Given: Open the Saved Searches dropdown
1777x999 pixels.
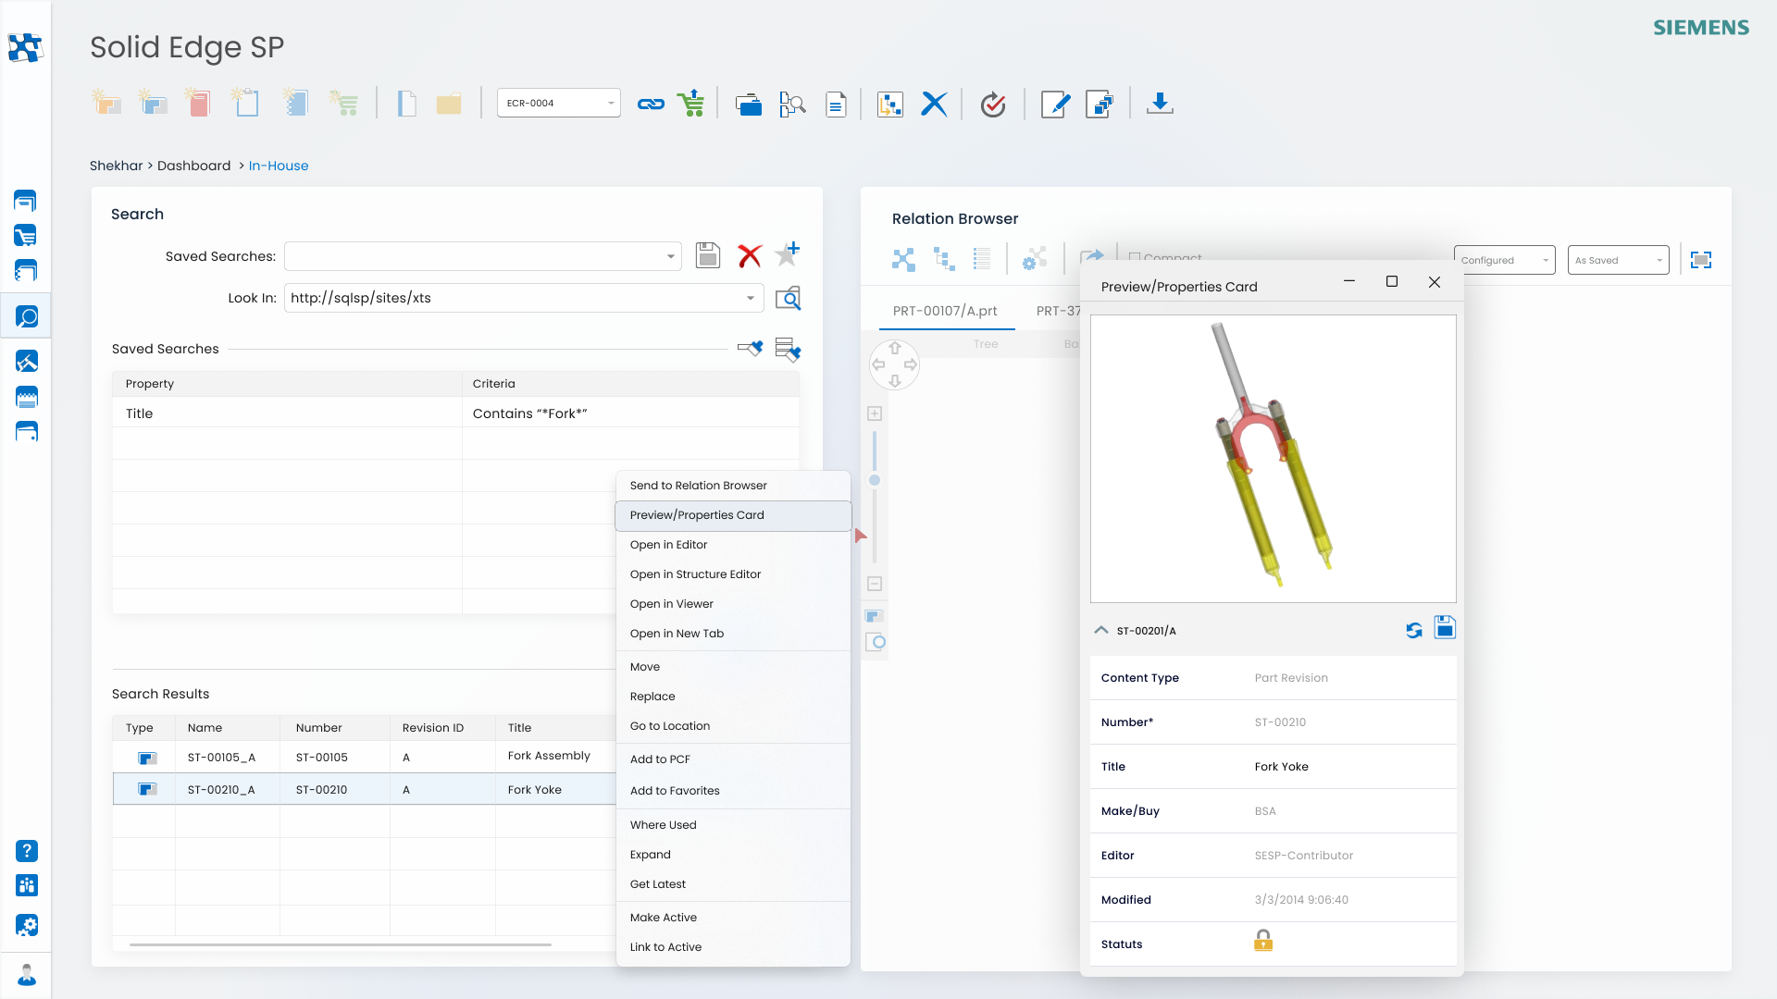Looking at the screenshot, I should point(482,256).
